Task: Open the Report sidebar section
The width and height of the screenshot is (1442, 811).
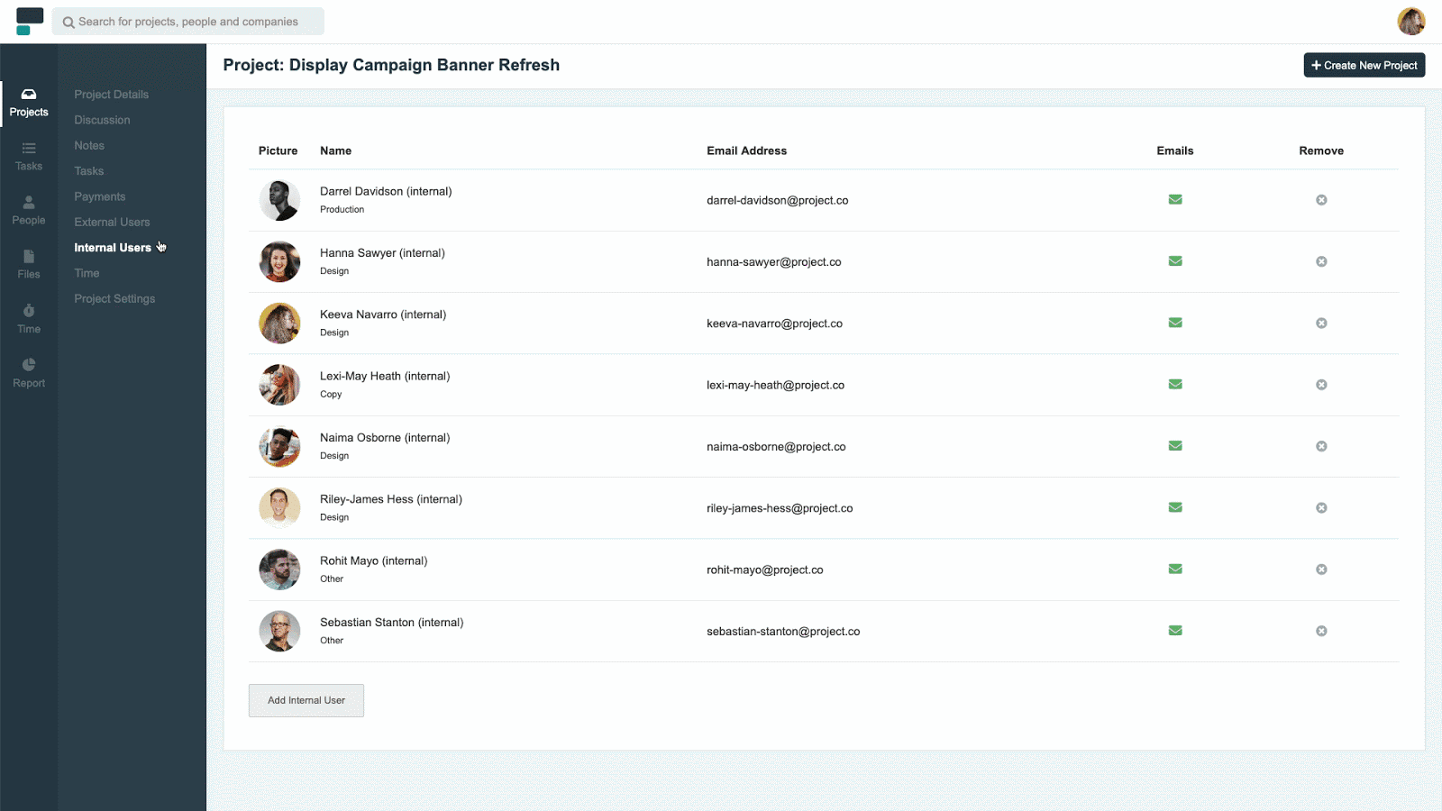Action: [29, 374]
